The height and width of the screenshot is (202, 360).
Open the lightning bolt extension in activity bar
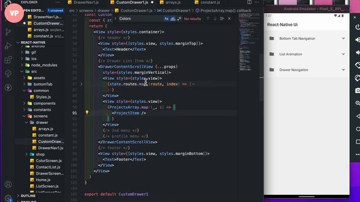8,88
